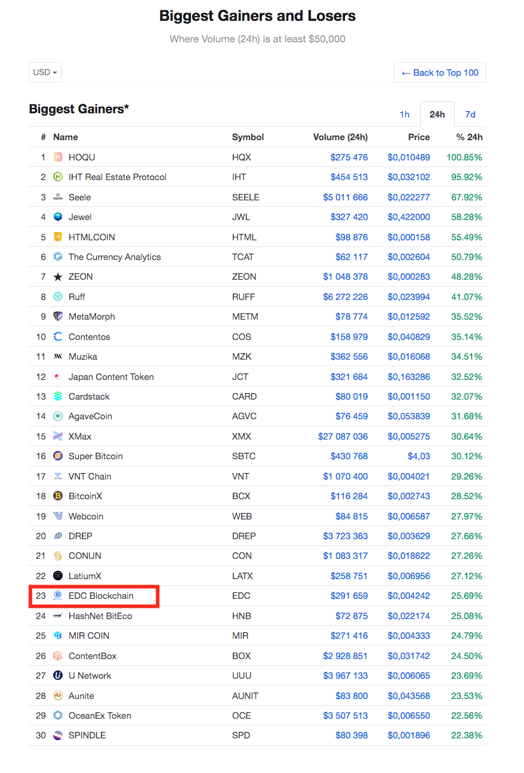Click the LatiumX logo icon
The image size is (524, 773).
tap(58, 576)
